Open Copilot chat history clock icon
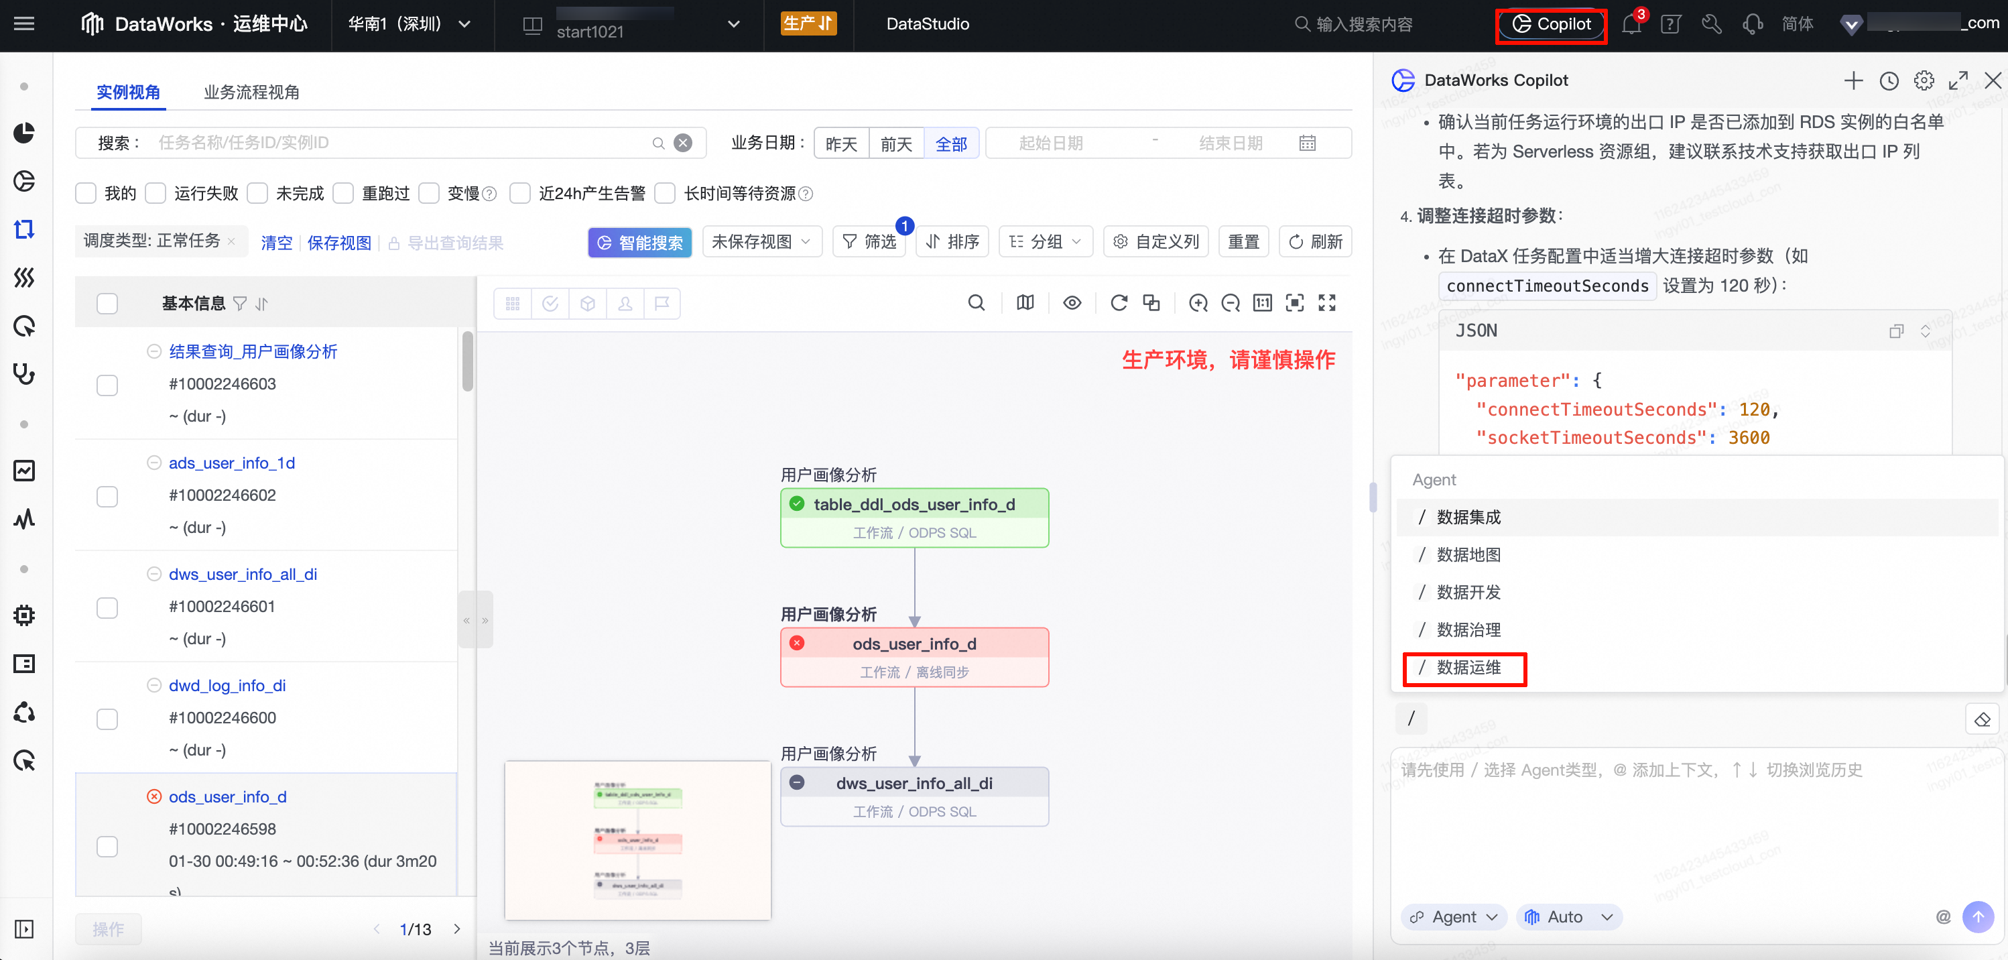This screenshot has height=960, width=2008. (x=1889, y=80)
